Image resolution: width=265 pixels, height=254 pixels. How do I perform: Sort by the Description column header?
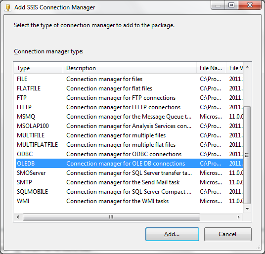[x=130, y=68]
